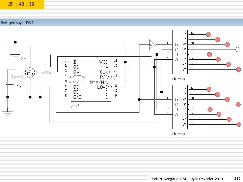Click the probe on bottom demux pin 12

[x=209, y=89]
